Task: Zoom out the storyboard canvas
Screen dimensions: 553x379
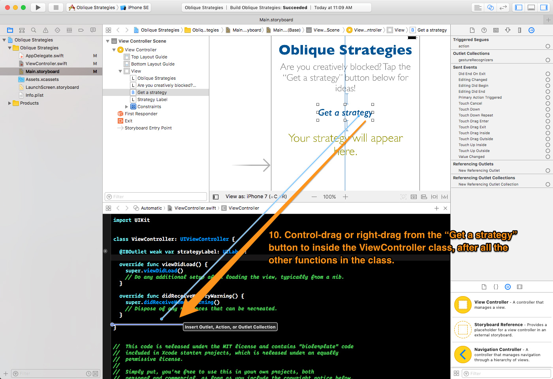Action: (x=314, y=197)
